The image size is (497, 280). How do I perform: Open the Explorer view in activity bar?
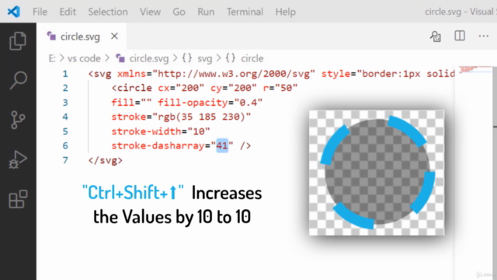(18, 40)
